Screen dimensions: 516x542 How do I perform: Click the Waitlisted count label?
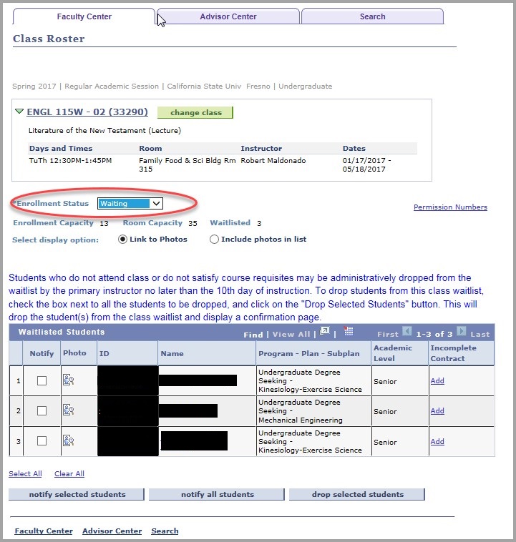230,223
